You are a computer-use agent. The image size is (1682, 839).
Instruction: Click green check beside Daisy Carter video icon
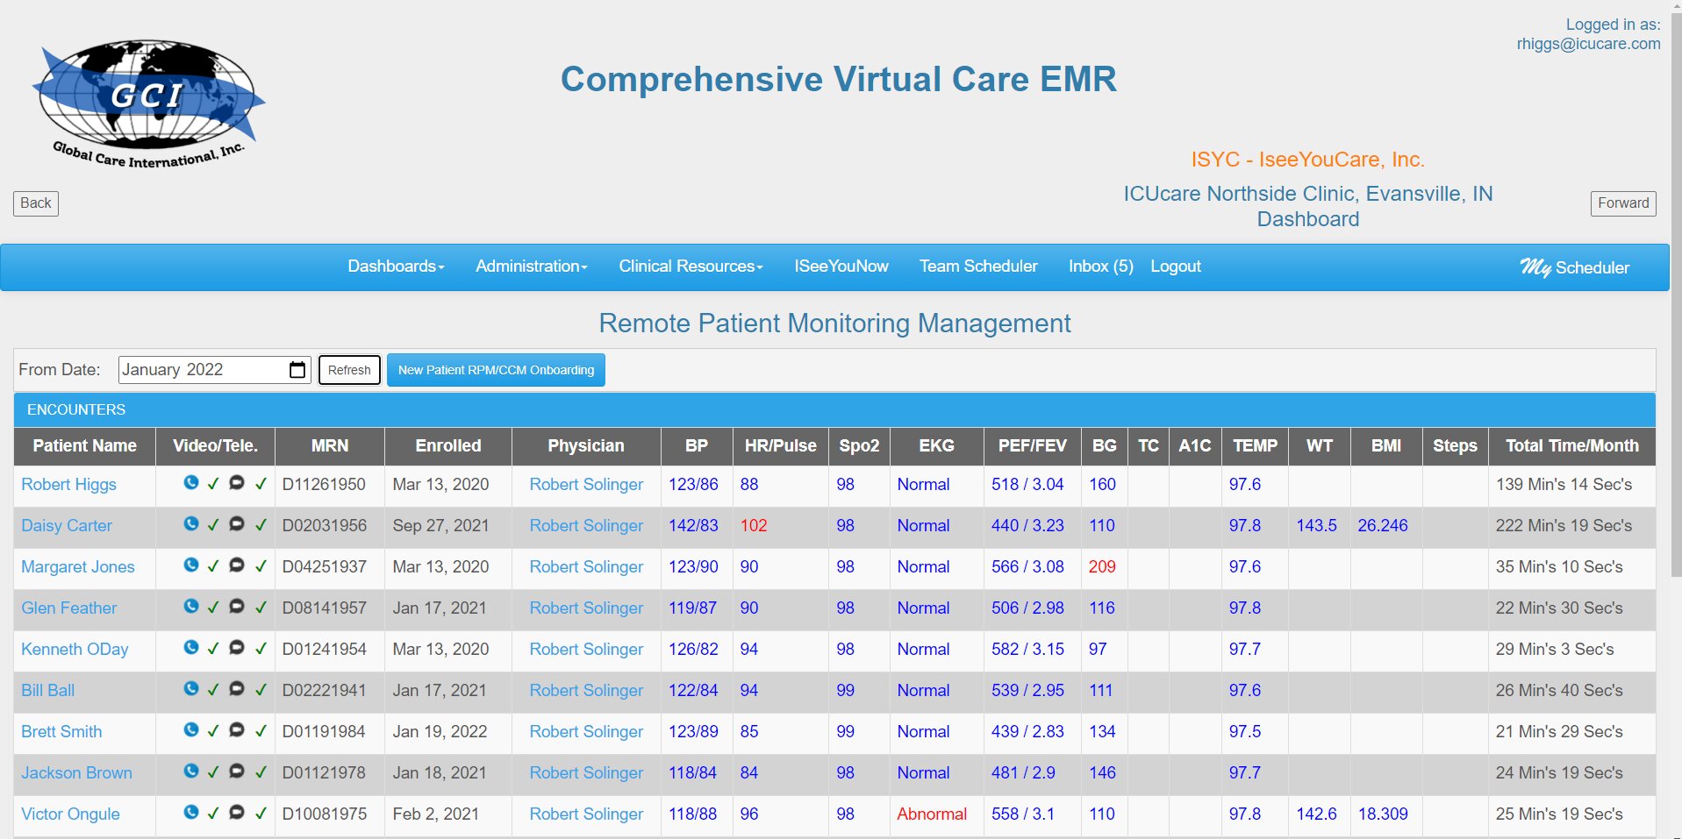(261, 524)
